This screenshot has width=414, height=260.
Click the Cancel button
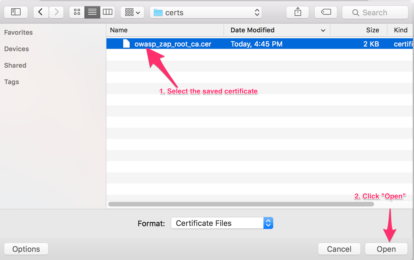coord(339,249)
